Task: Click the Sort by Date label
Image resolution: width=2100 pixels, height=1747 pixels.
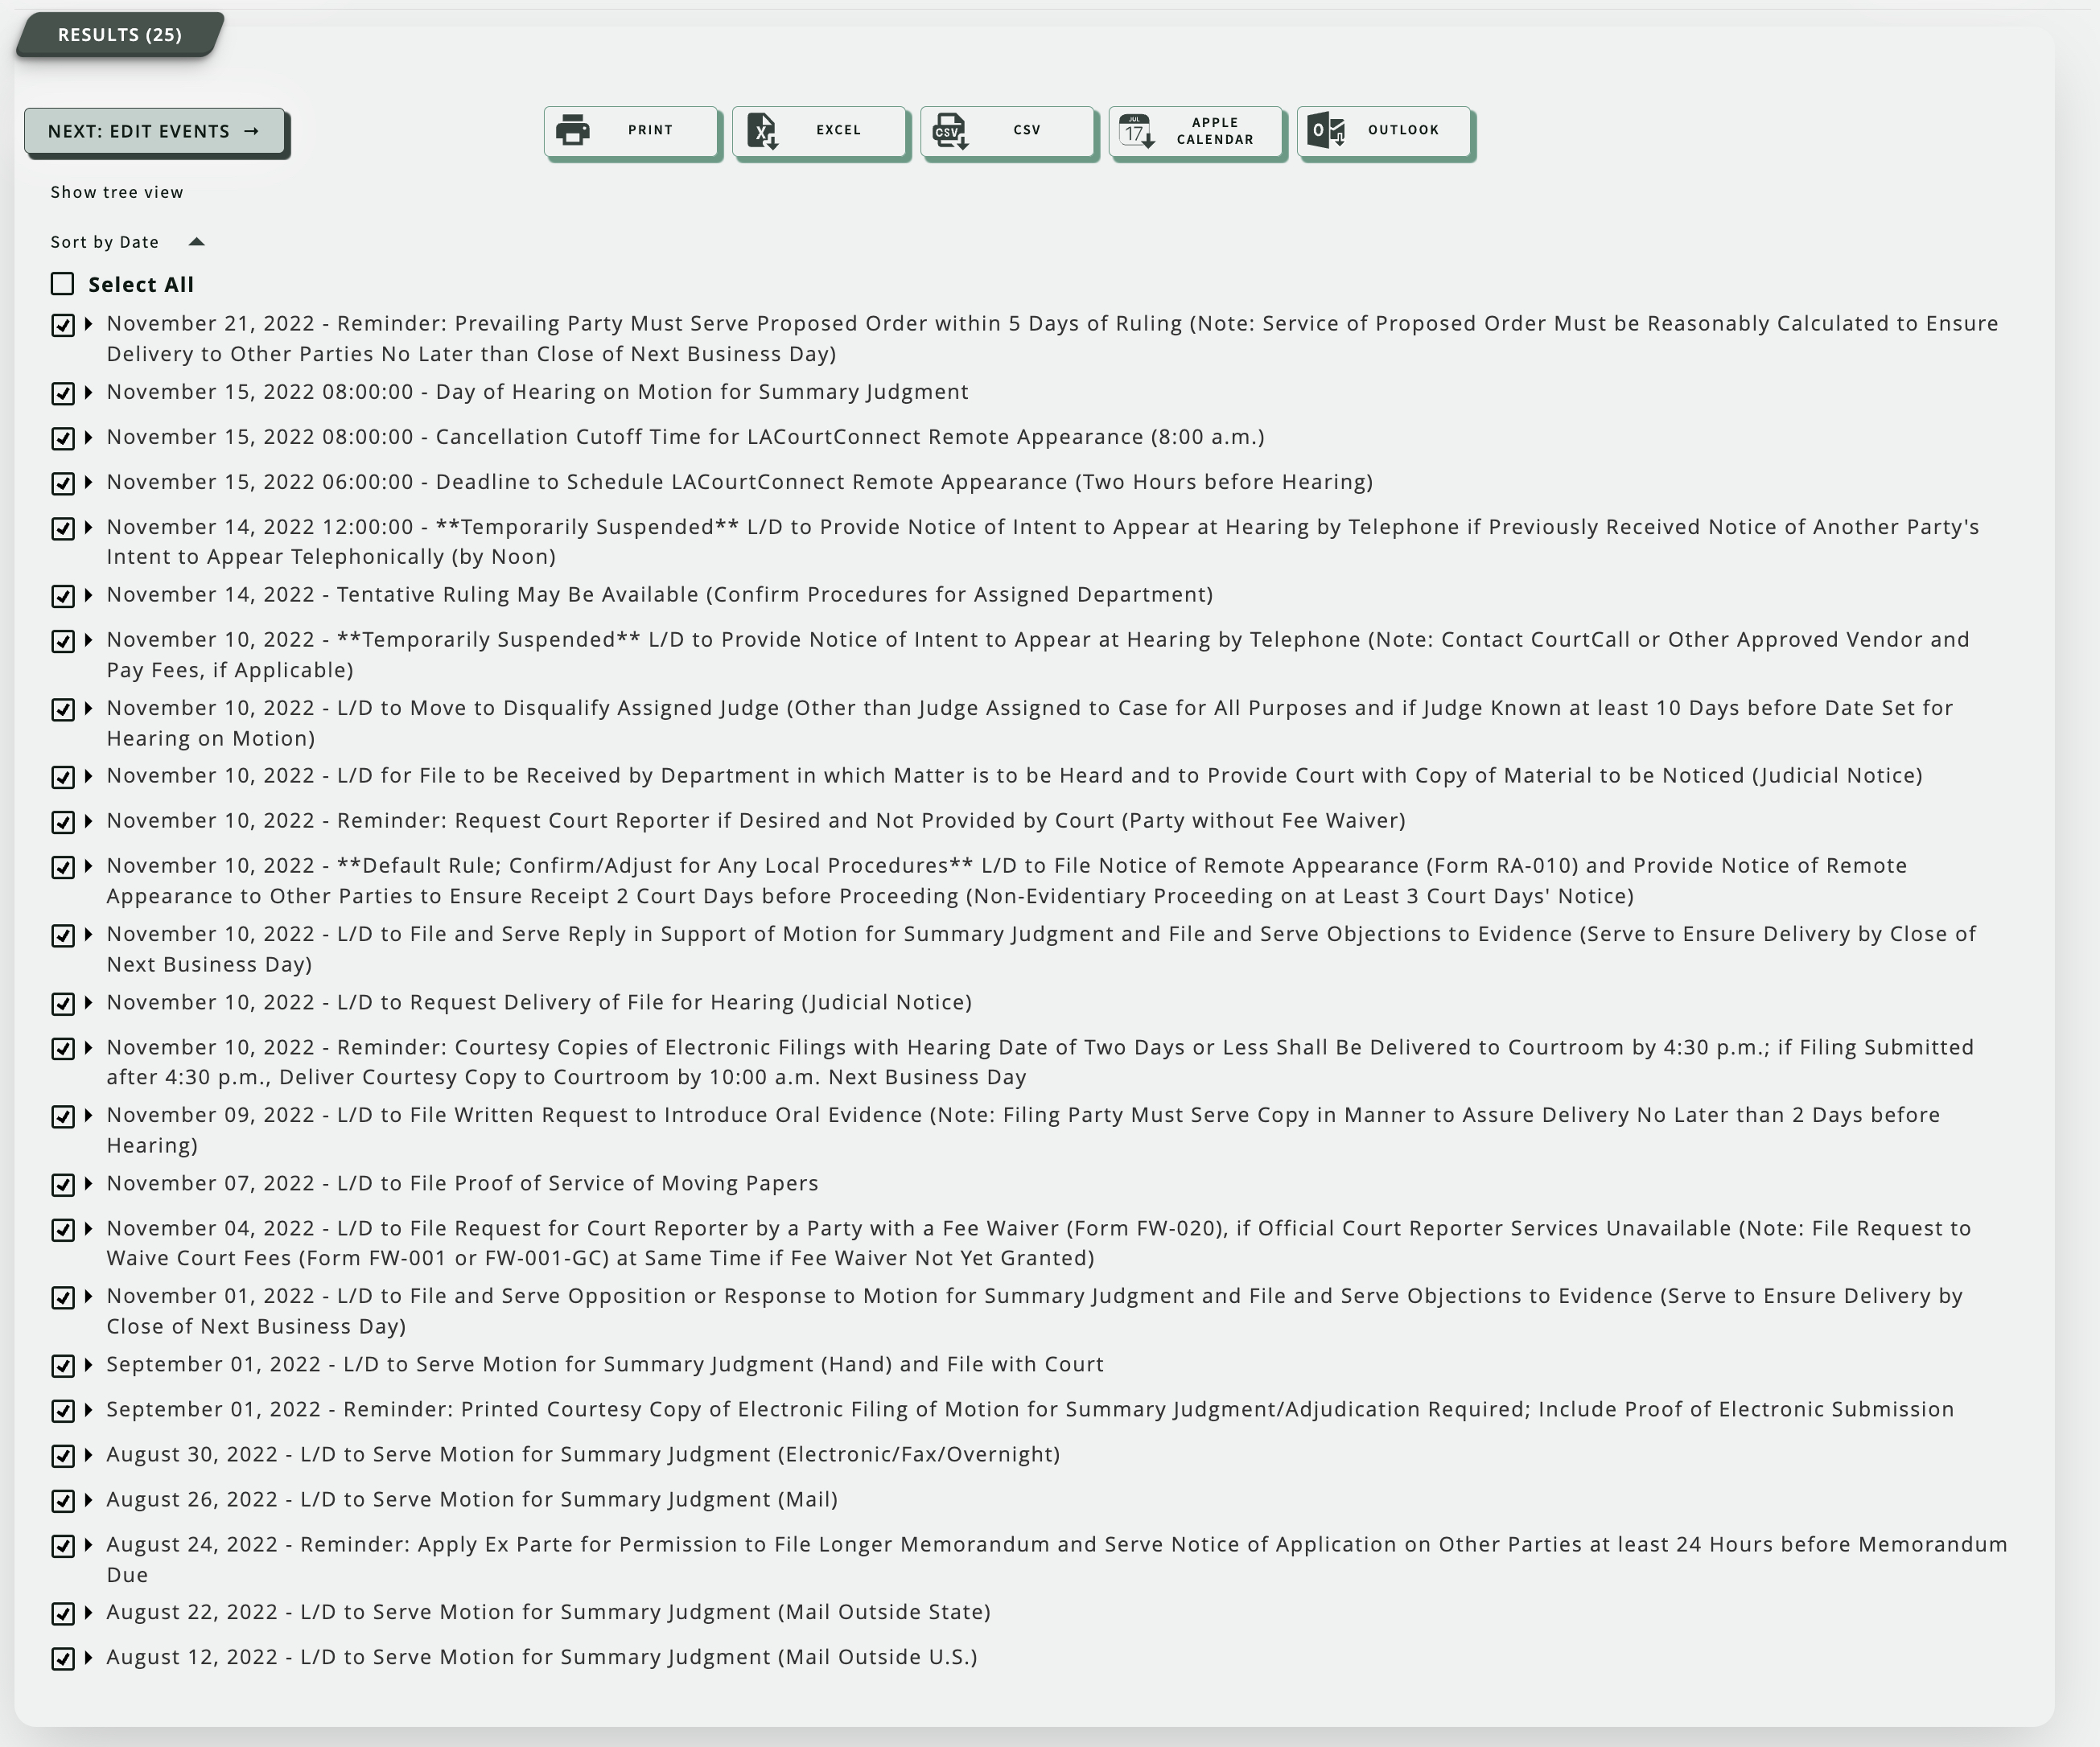Action: pos(105,242)
